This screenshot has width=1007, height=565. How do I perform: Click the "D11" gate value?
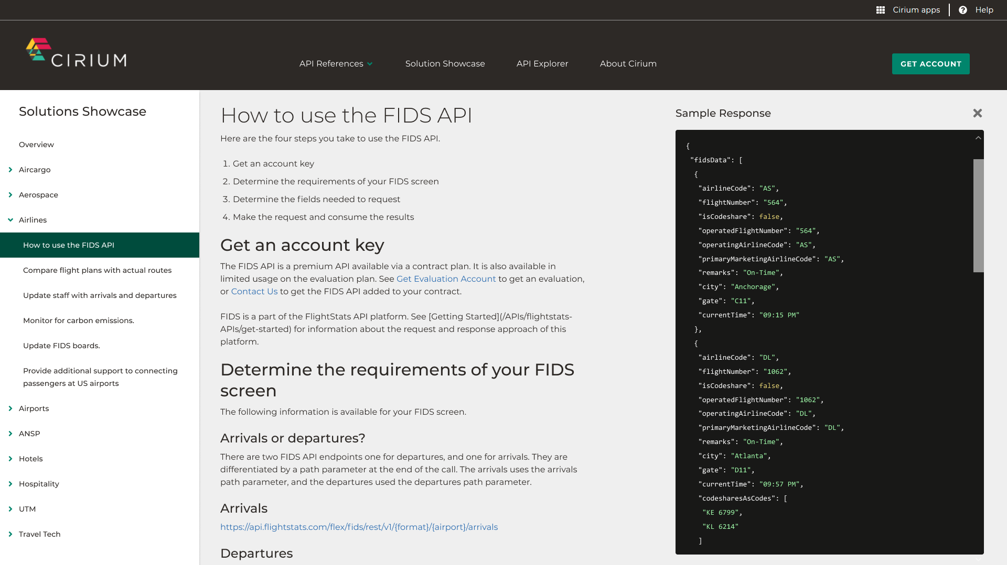coord(741,470)
